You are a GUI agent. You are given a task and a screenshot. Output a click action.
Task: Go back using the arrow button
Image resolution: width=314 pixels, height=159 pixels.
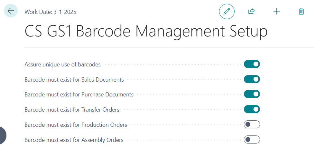coord(11,11)
